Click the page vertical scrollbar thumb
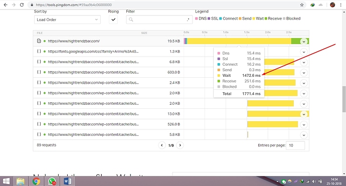346x186 pixels. pyautogui.click(x=343, y=99)
